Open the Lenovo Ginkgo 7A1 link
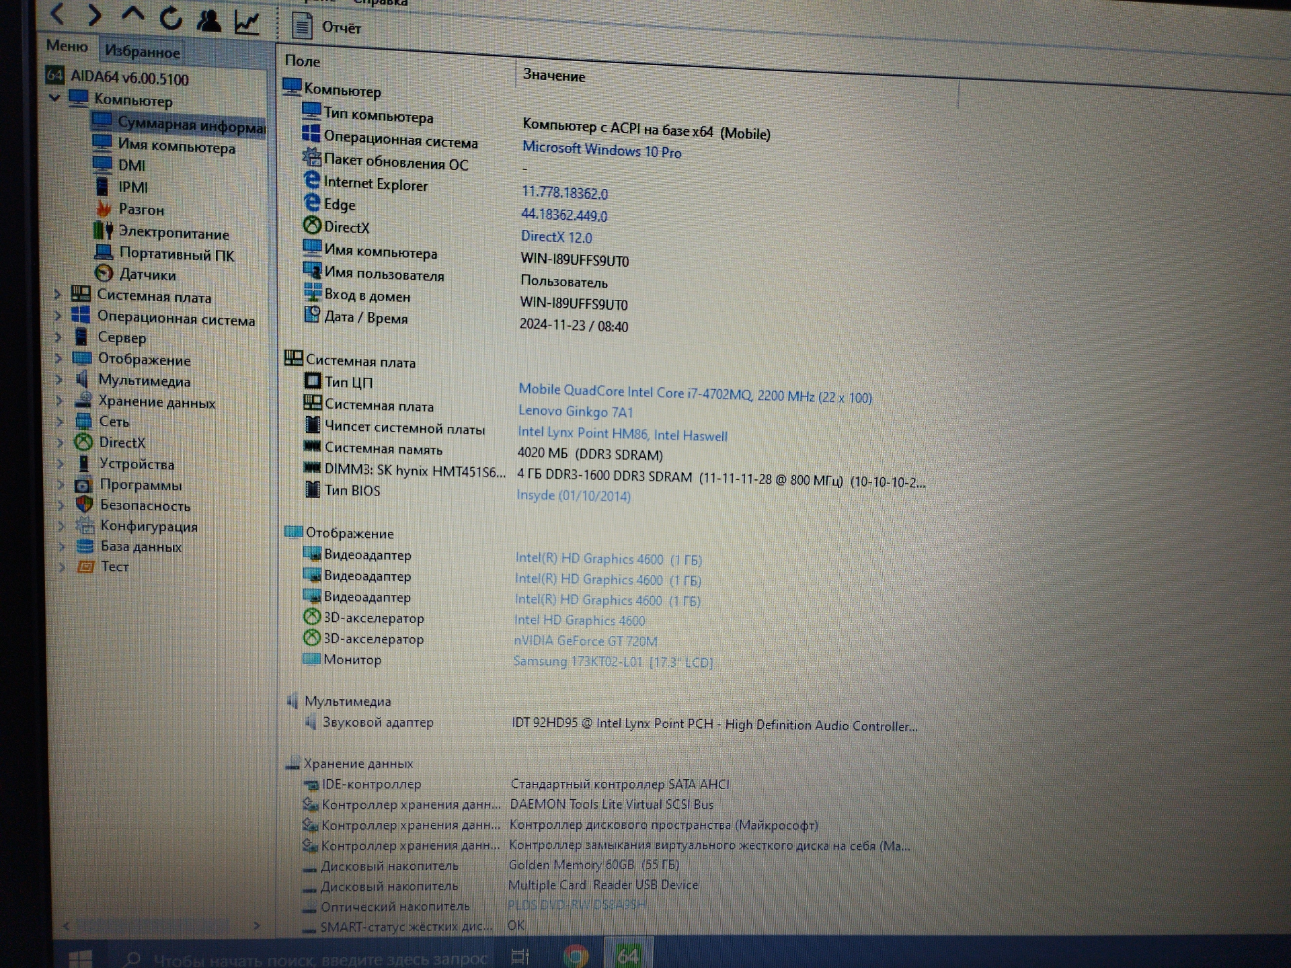 576,411
